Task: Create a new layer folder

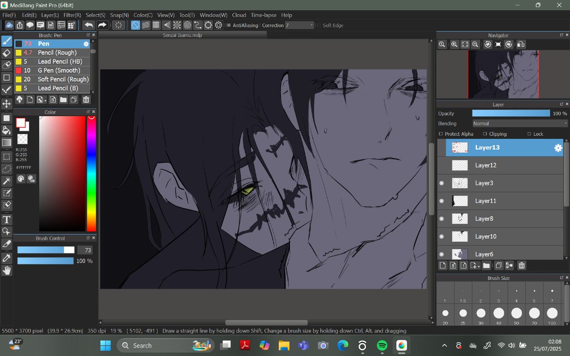Action: pyautogui.click(x=486, y=266)
